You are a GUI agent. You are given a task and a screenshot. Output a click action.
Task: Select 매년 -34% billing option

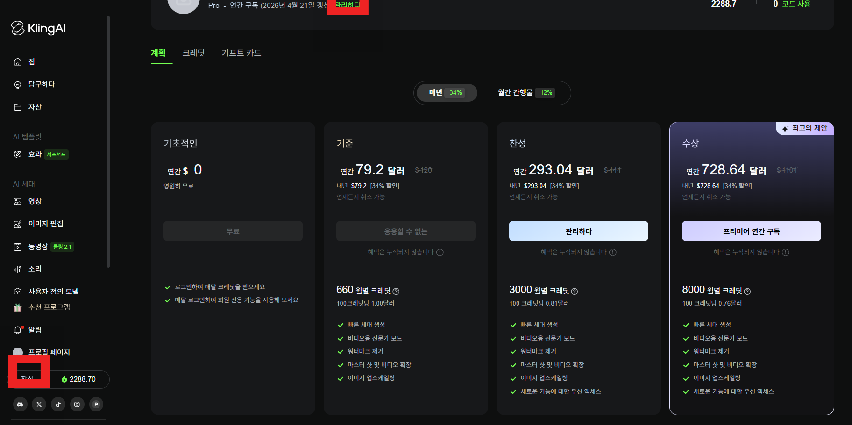pyautogui.click(x=447, y=93)
